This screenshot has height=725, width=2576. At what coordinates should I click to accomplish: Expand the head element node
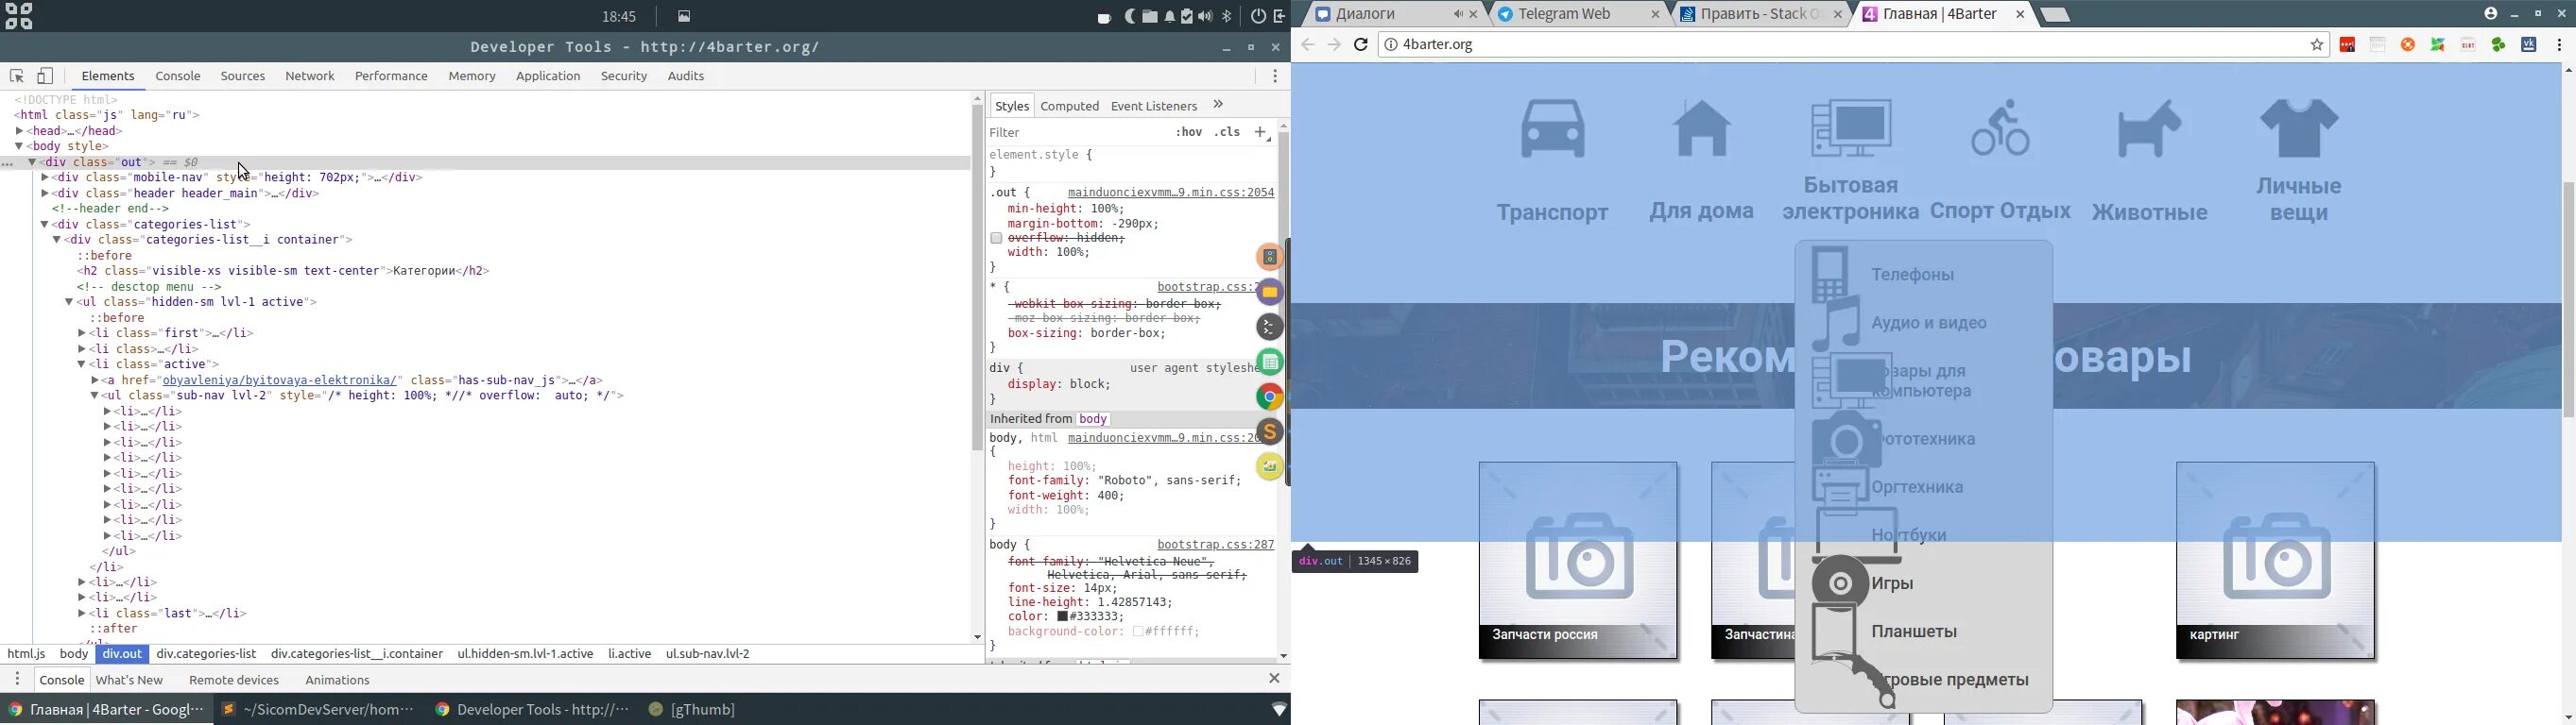coord(19,131)
